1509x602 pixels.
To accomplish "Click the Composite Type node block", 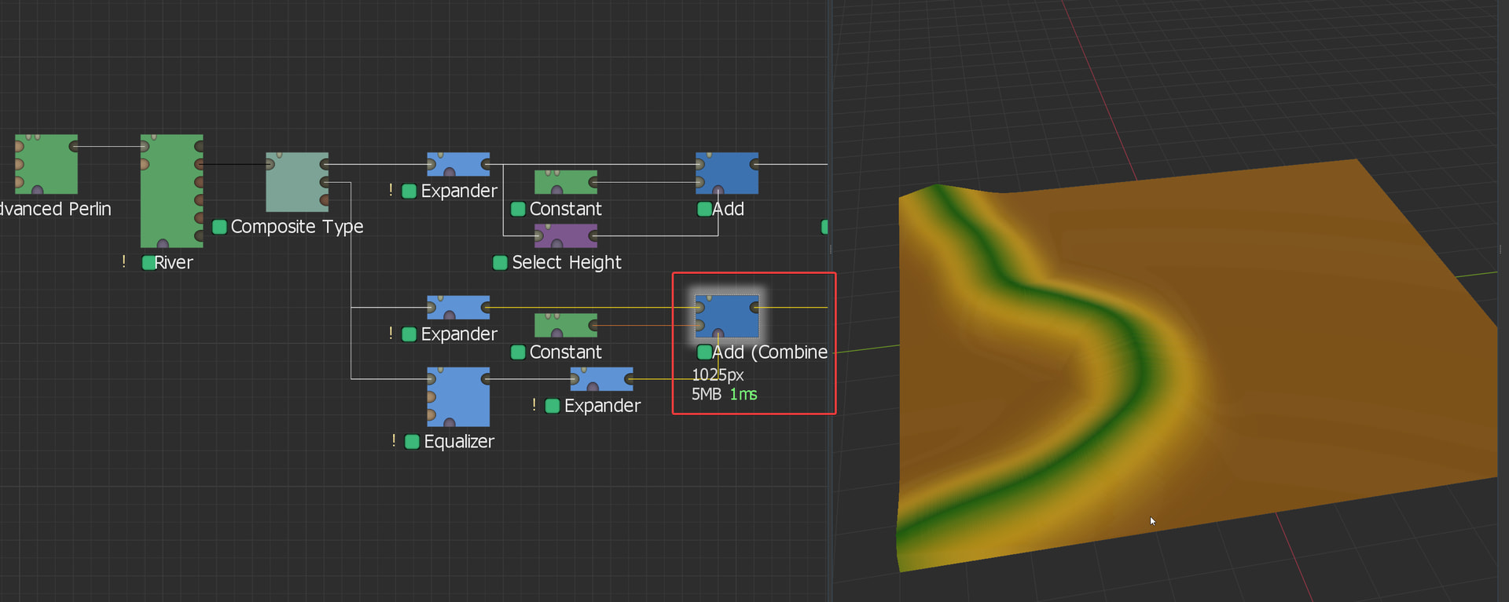I will tap(296, 182).
